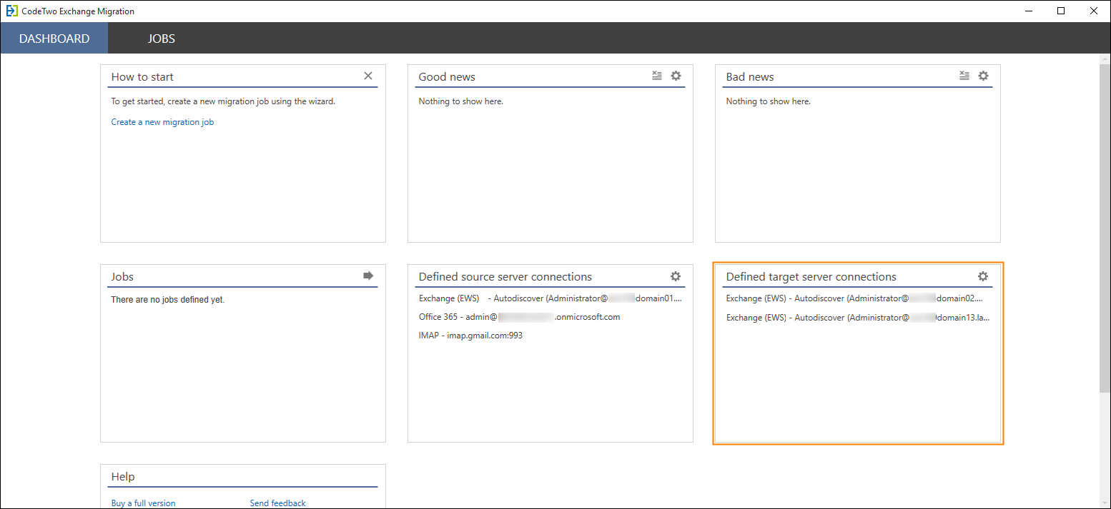This screenshot has width=1111, height=509.
Task: Maximize the CodeTwo Exchange Migration window
Action: pos(1061,11)
